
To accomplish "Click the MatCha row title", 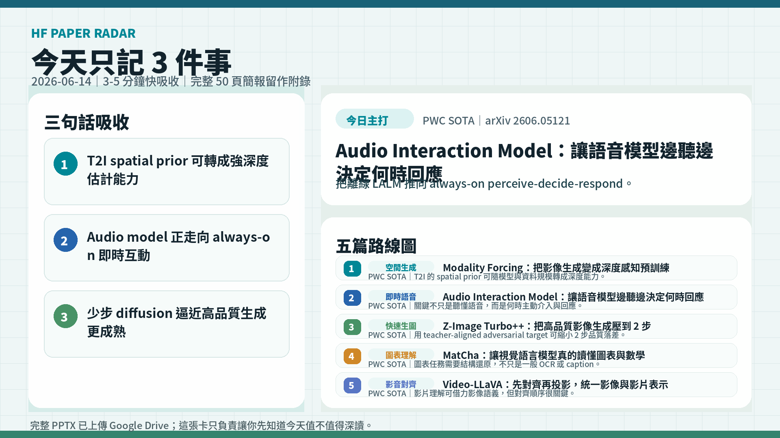I will click(544, 355).
